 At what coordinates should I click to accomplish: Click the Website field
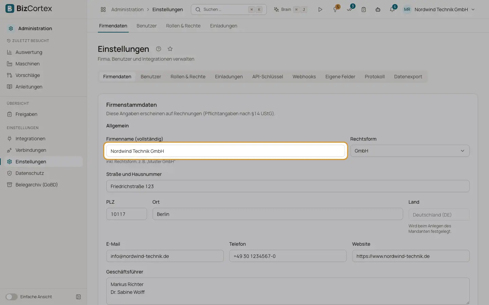point(411,256)
